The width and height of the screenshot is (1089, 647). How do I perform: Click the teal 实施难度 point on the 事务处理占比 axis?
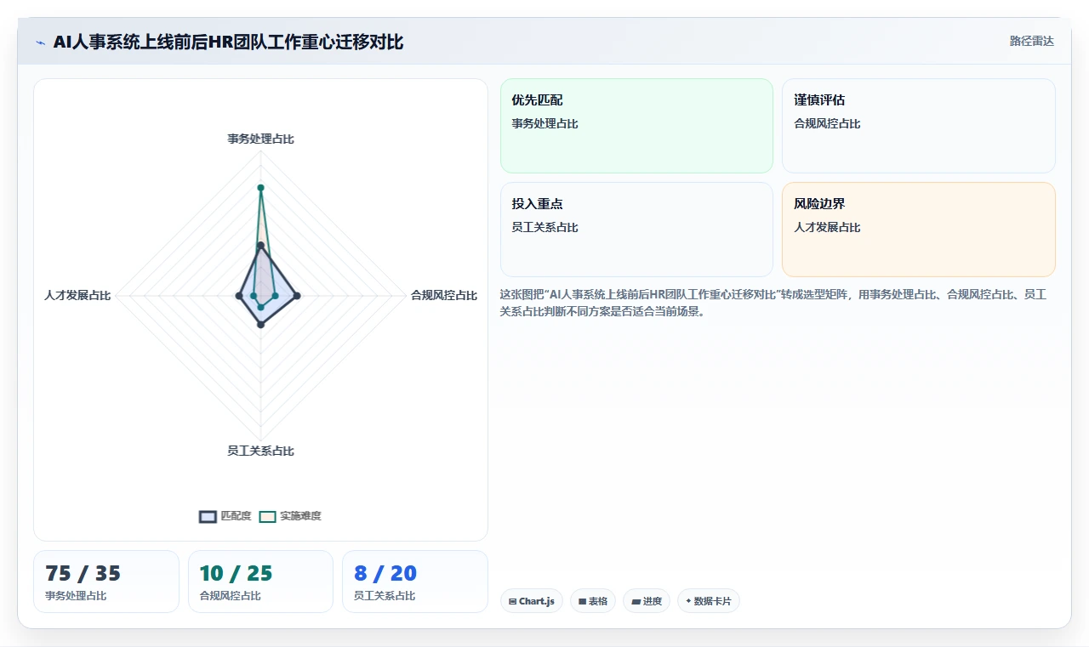point(260,187)
